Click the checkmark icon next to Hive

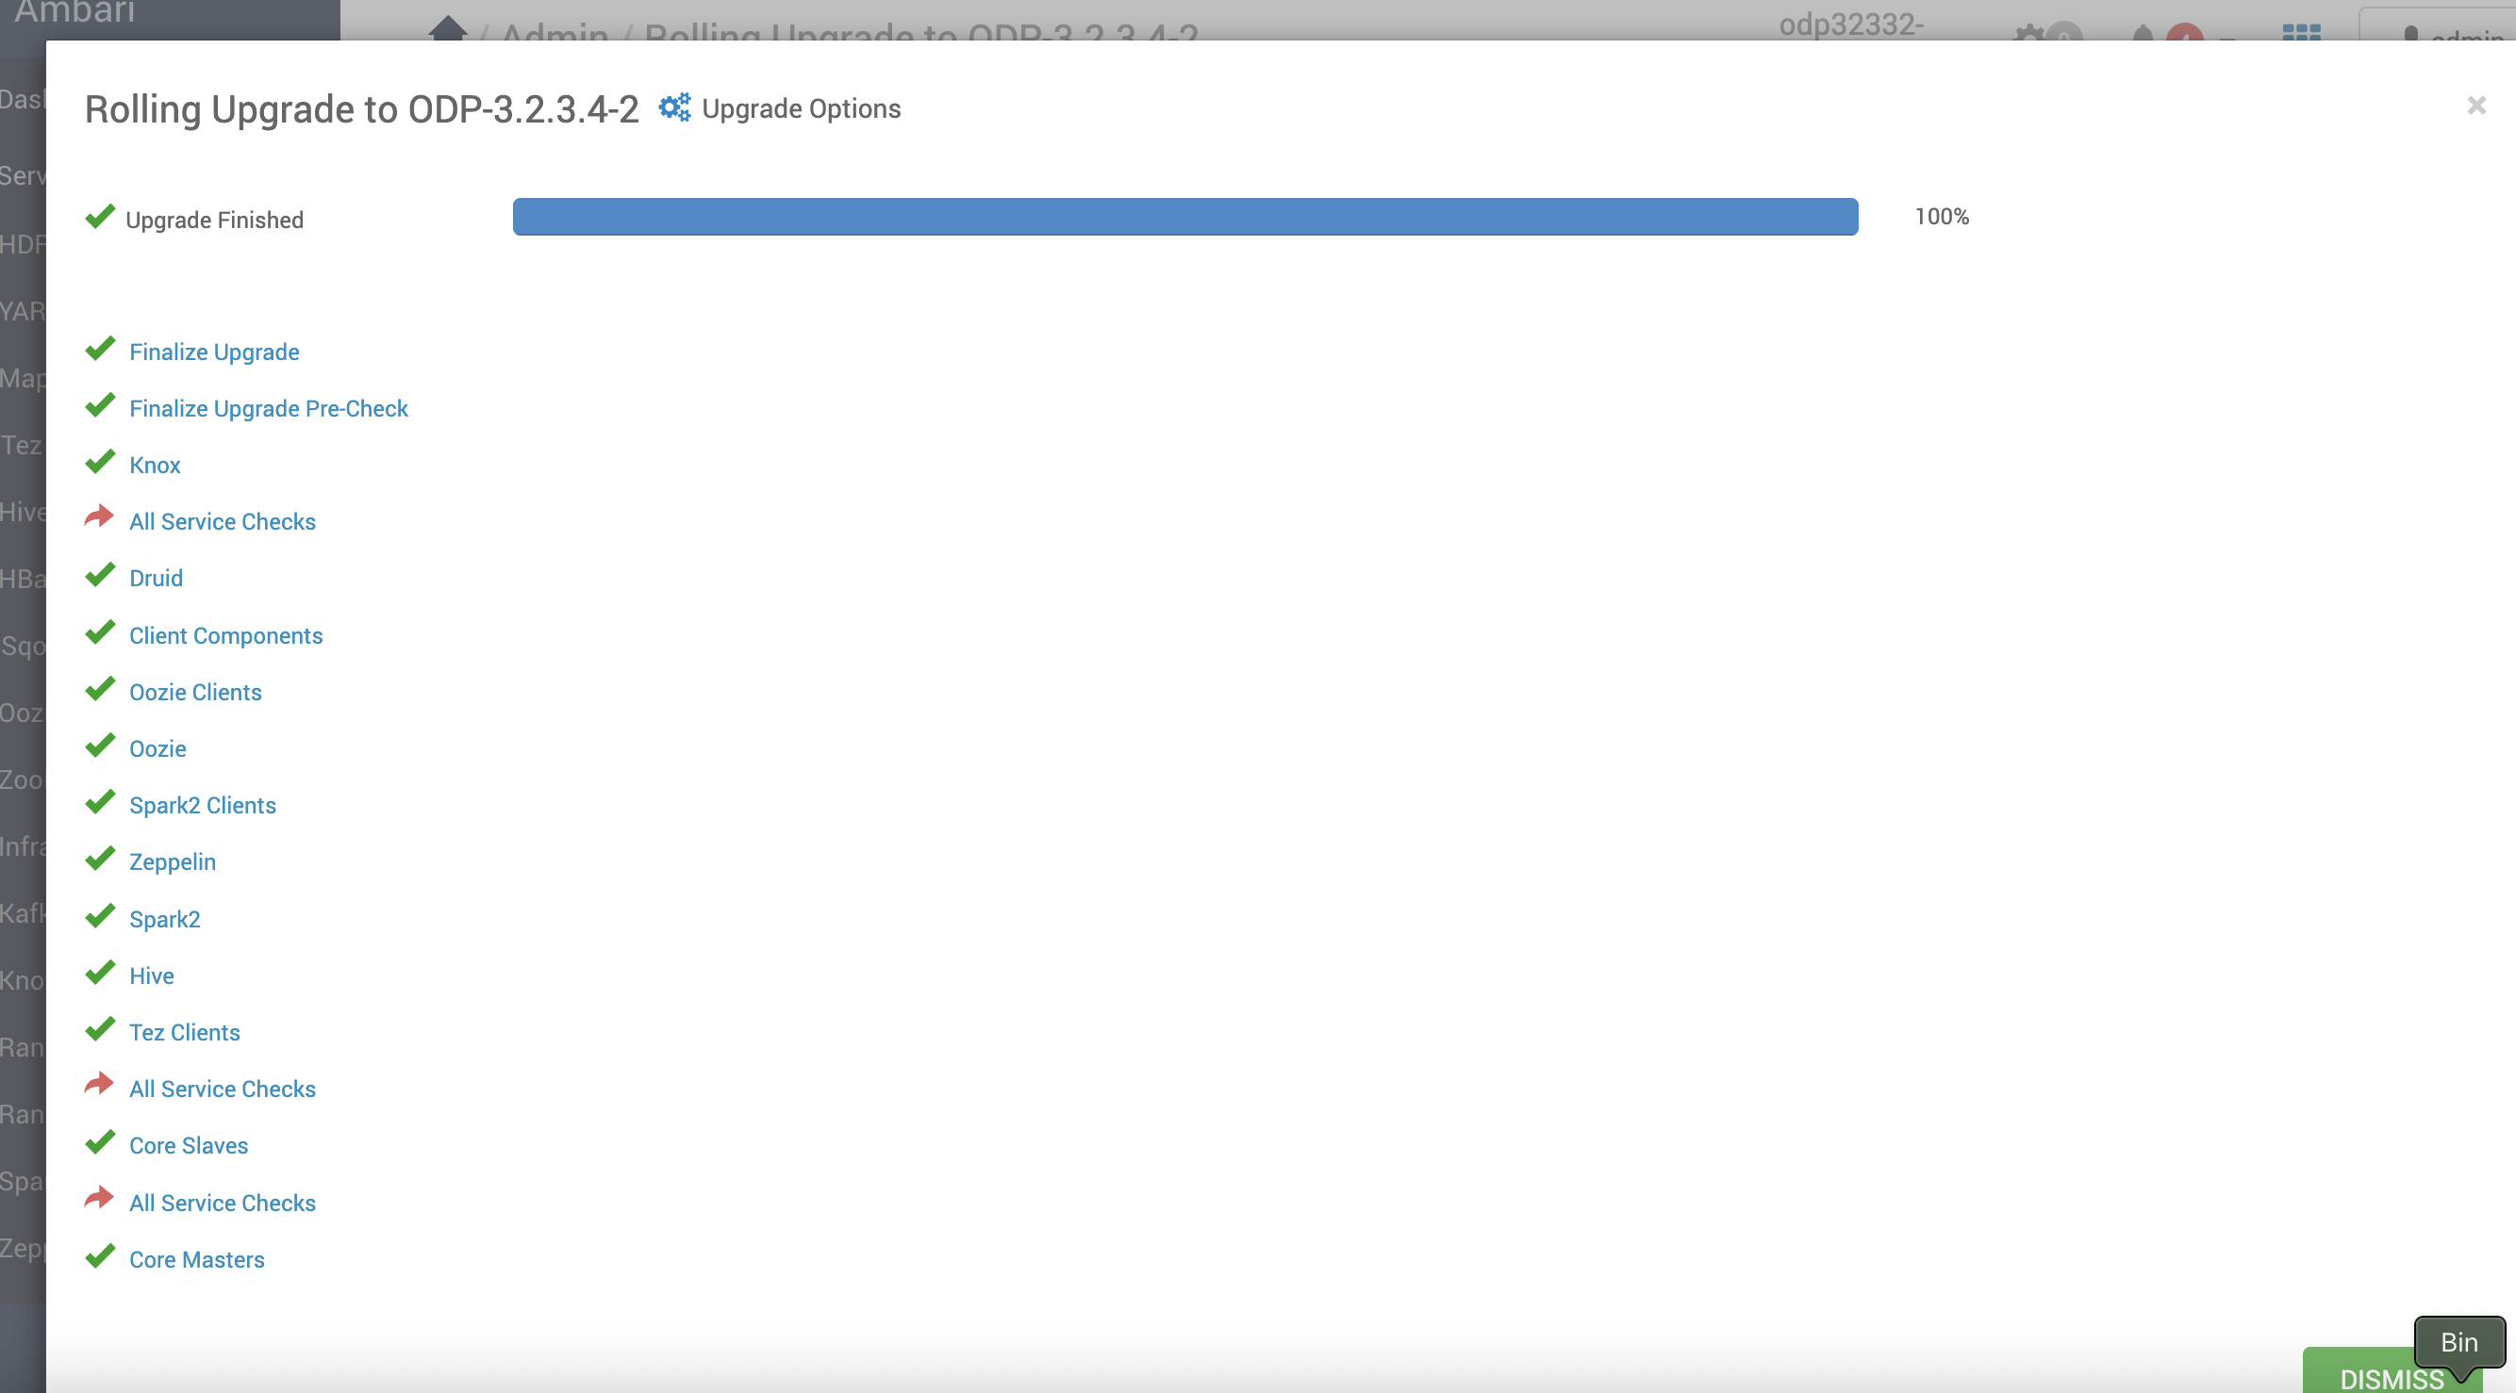[x=100, y=974]
